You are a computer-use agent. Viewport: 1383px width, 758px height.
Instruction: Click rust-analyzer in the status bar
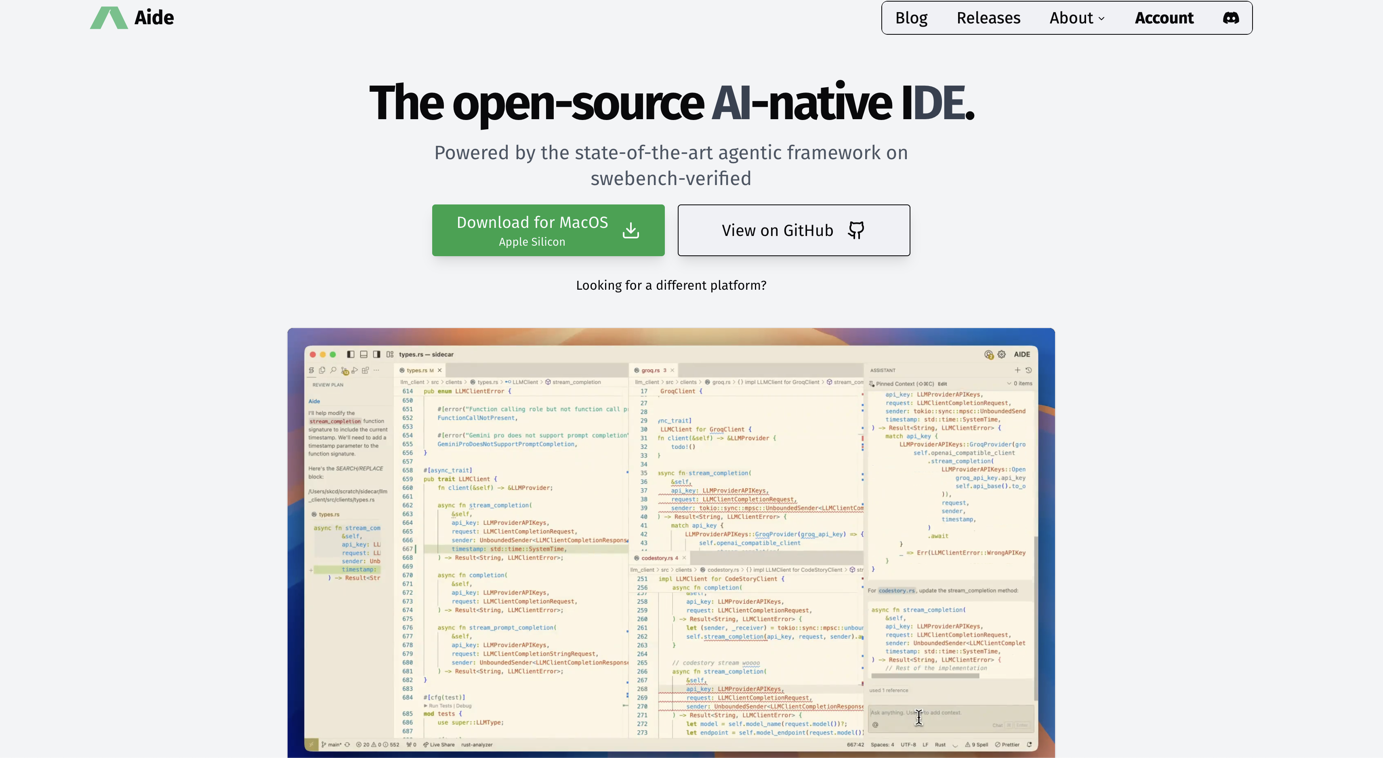[x=477, y=745]
